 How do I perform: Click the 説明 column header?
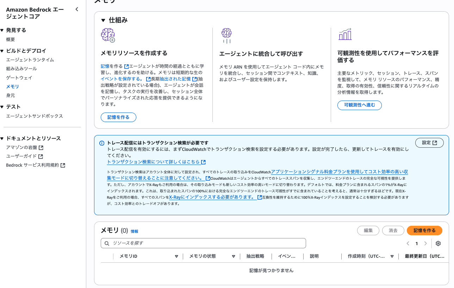click(314, 256)
